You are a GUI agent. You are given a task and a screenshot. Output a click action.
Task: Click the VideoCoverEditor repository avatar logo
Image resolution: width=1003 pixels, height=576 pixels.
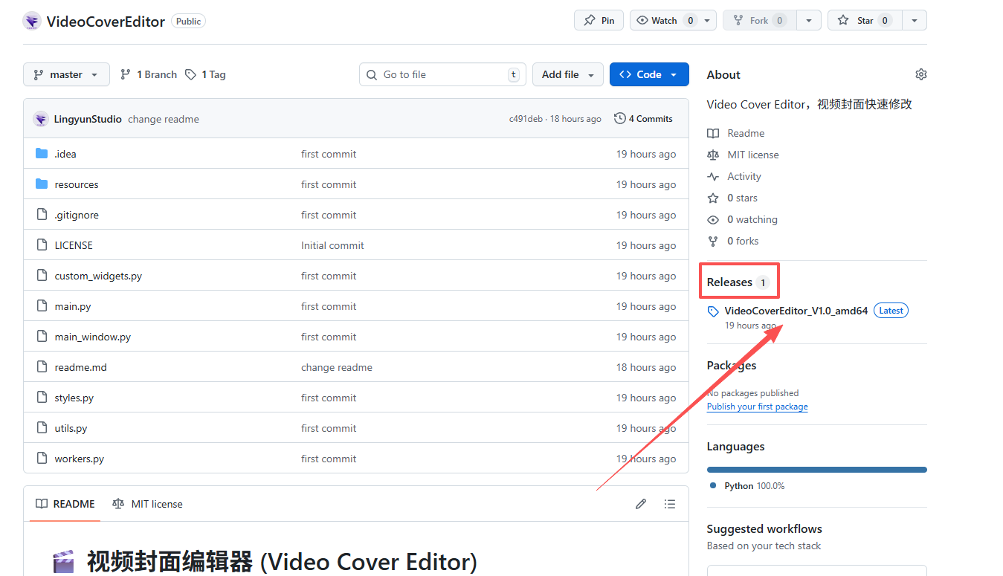(x=31, y=21)
